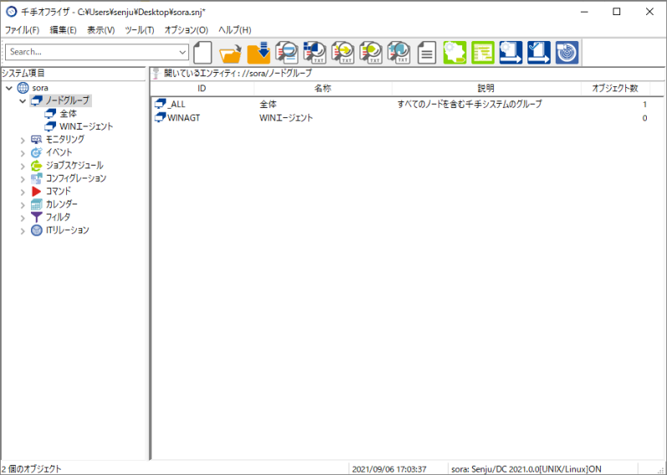The width and height of the screenshot is (667, 475).
Task: Expand the ITリレーション tree node
Action: 23,231
